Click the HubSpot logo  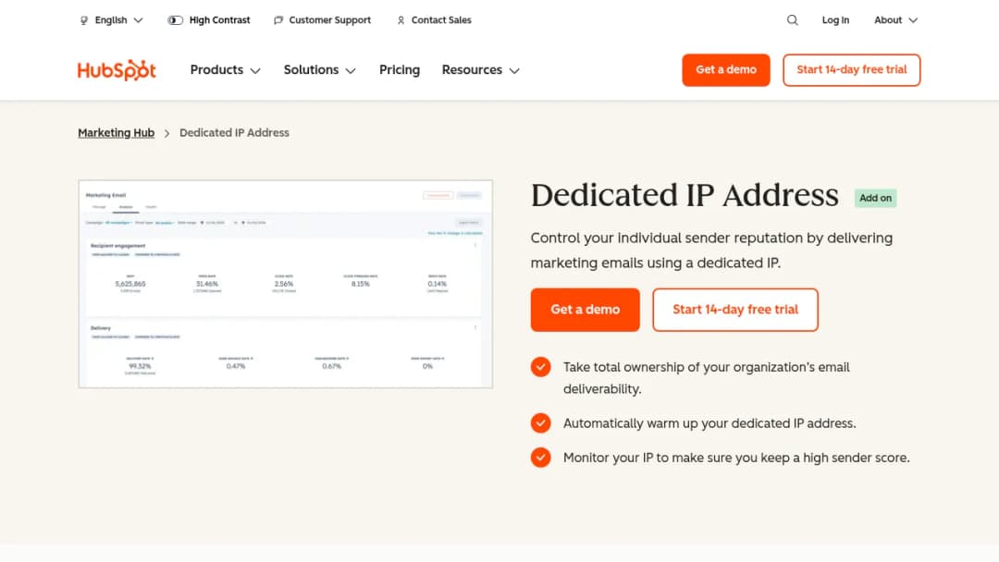coord(117,70)
